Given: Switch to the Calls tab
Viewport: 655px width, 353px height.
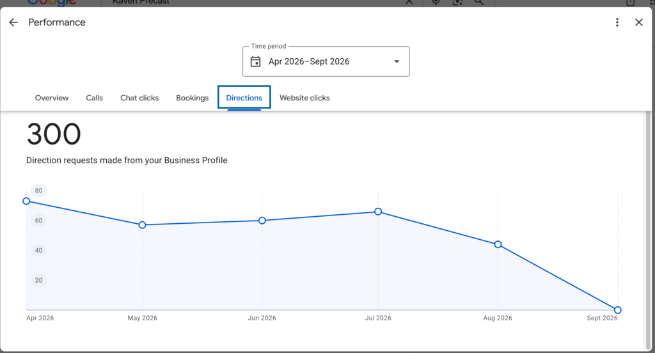Looking at the screenshot, I should (95, 98).
